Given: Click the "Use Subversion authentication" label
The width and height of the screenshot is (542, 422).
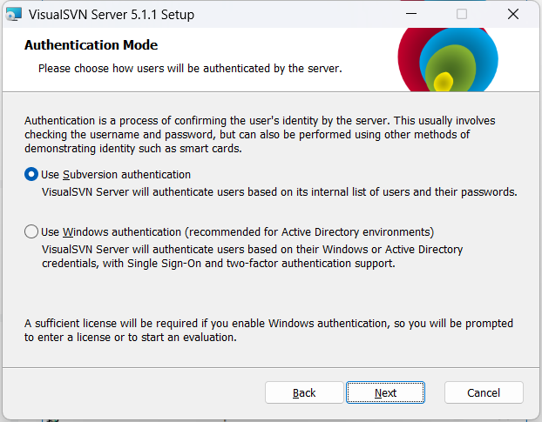Looking at the screenshot, I should 116,174.
